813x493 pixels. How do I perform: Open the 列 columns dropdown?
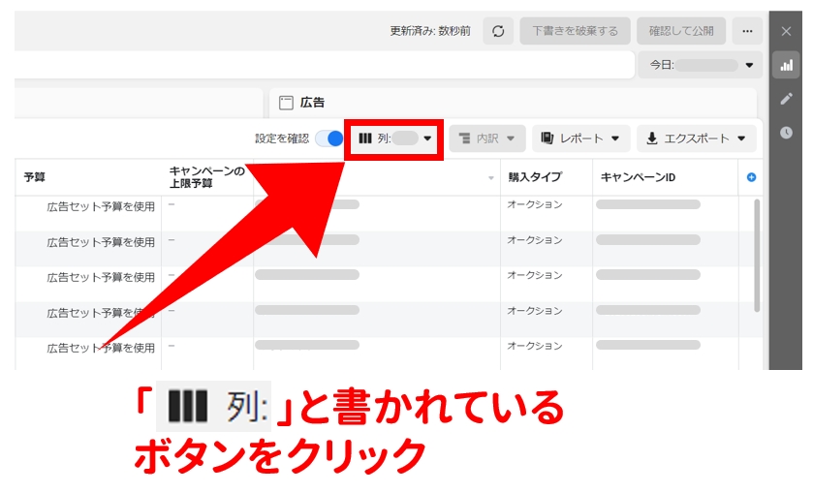tap(394, 139)
